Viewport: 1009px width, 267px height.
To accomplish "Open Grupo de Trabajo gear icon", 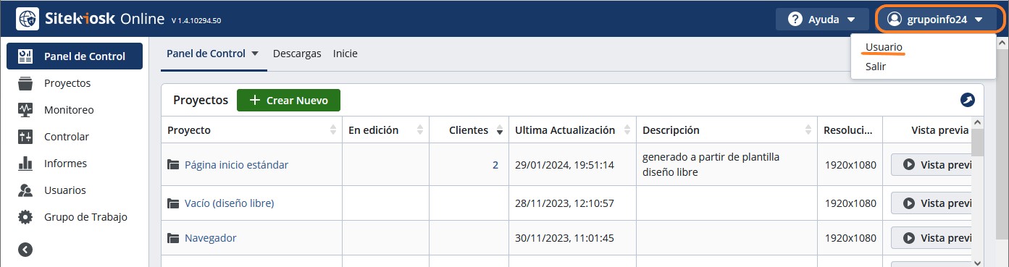I will [25, 217].
